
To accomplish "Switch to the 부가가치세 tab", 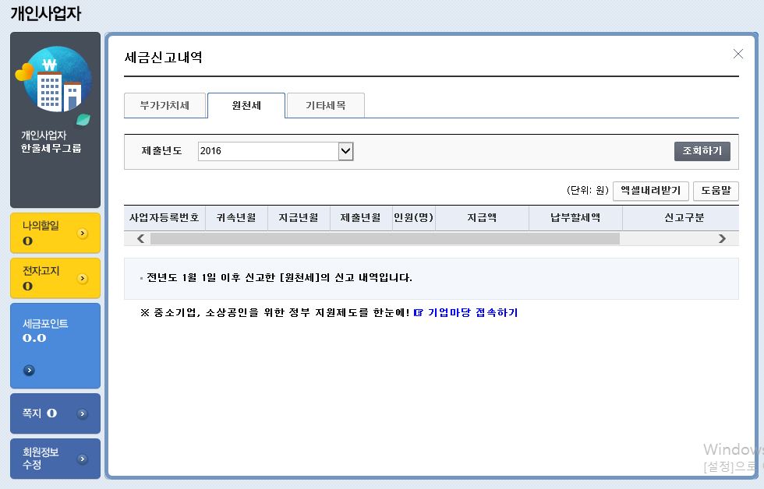I will [x=164, y=105].
